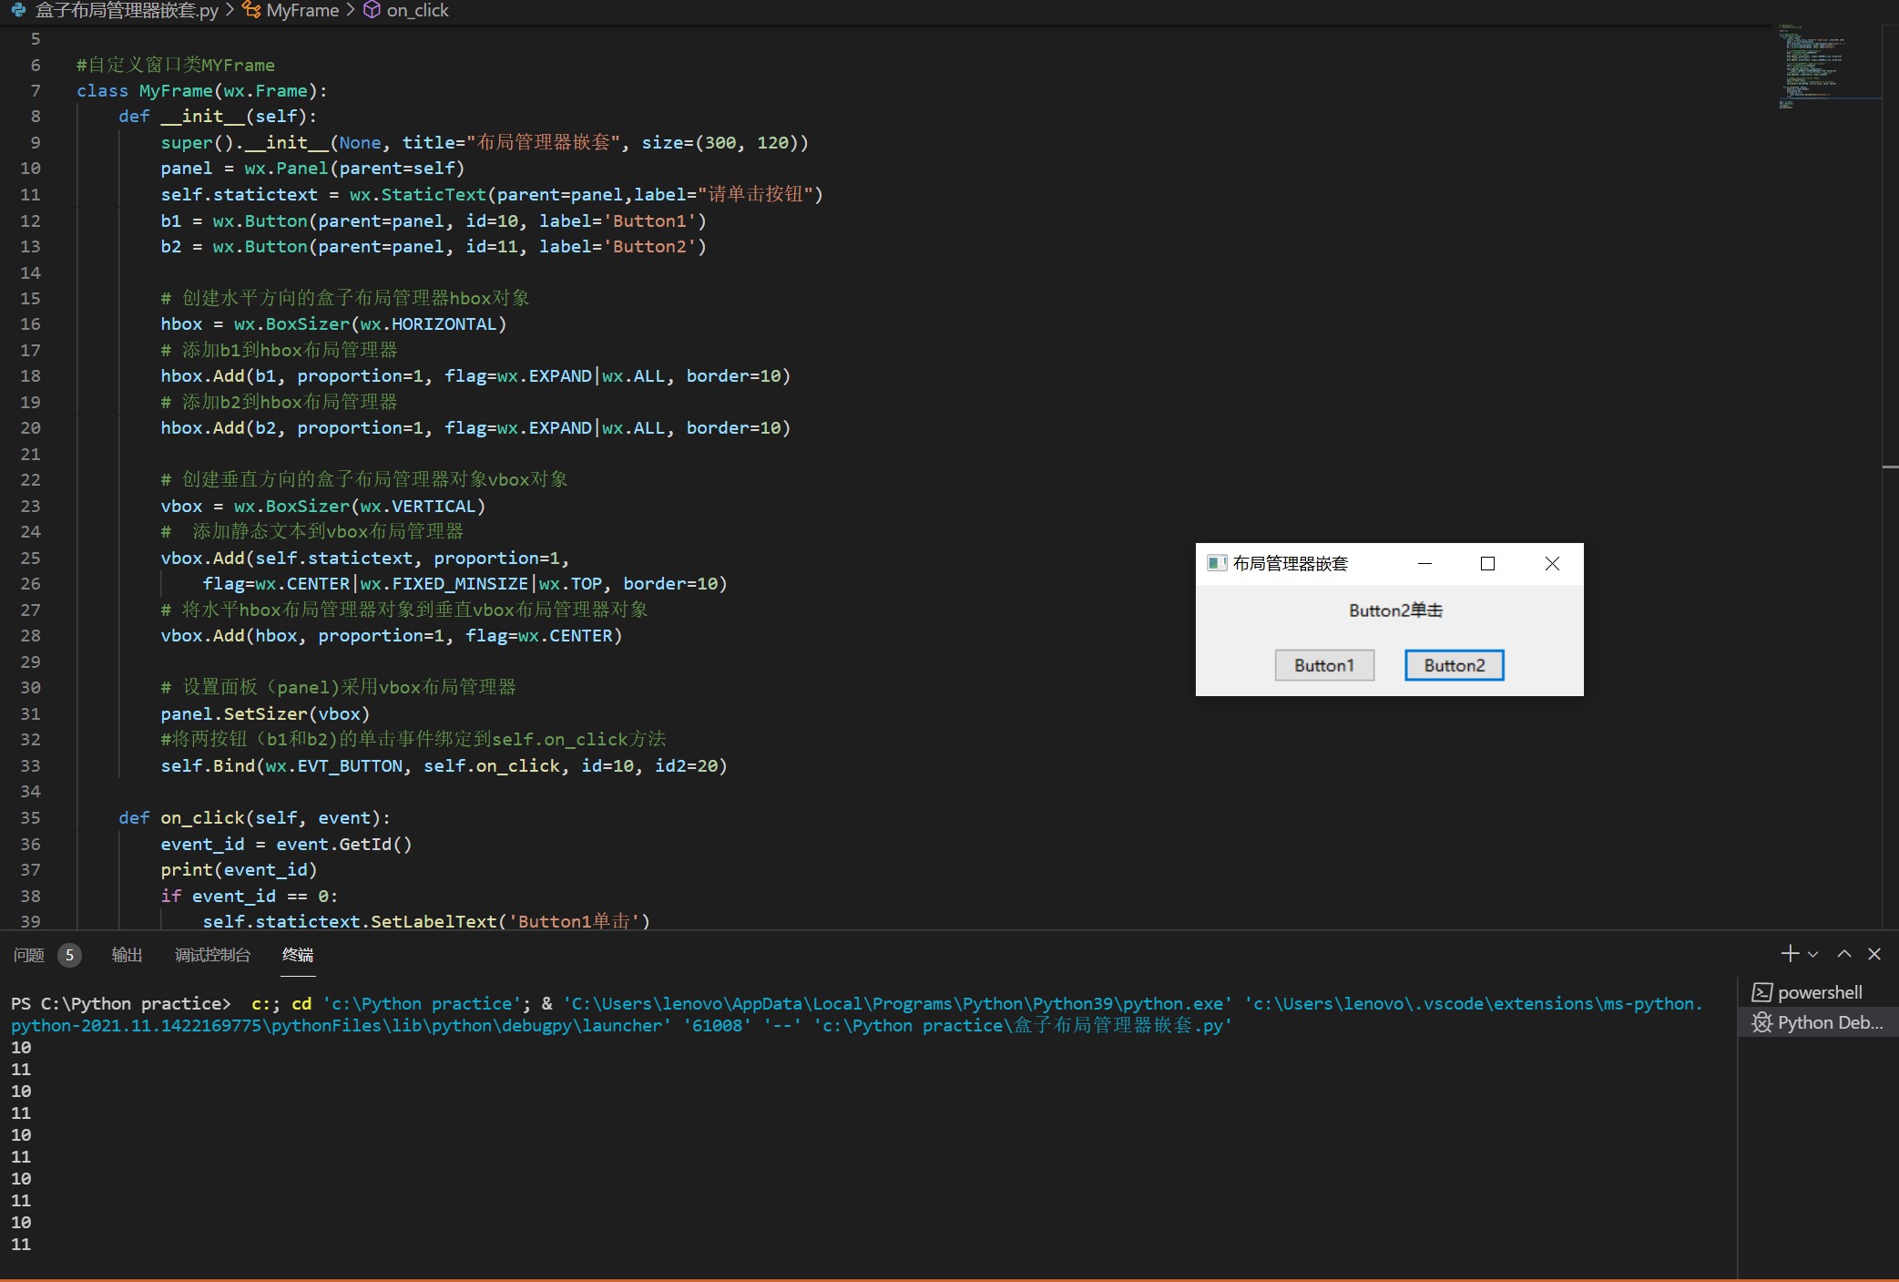This screenshot has width=1899, height=1282.
Task: Click the minimap code overview
Action: pos(1817,64)
